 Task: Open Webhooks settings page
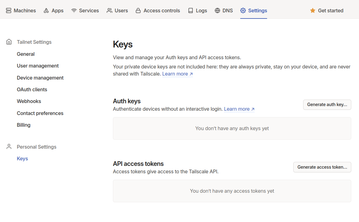click(x=29, y=101)
